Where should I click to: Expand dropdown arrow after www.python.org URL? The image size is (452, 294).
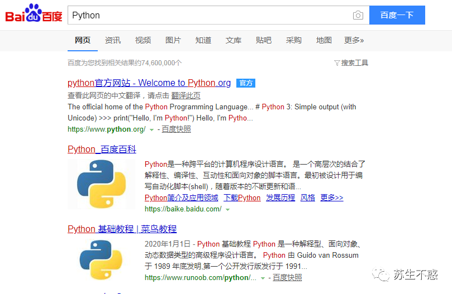(x=151, y=130)
